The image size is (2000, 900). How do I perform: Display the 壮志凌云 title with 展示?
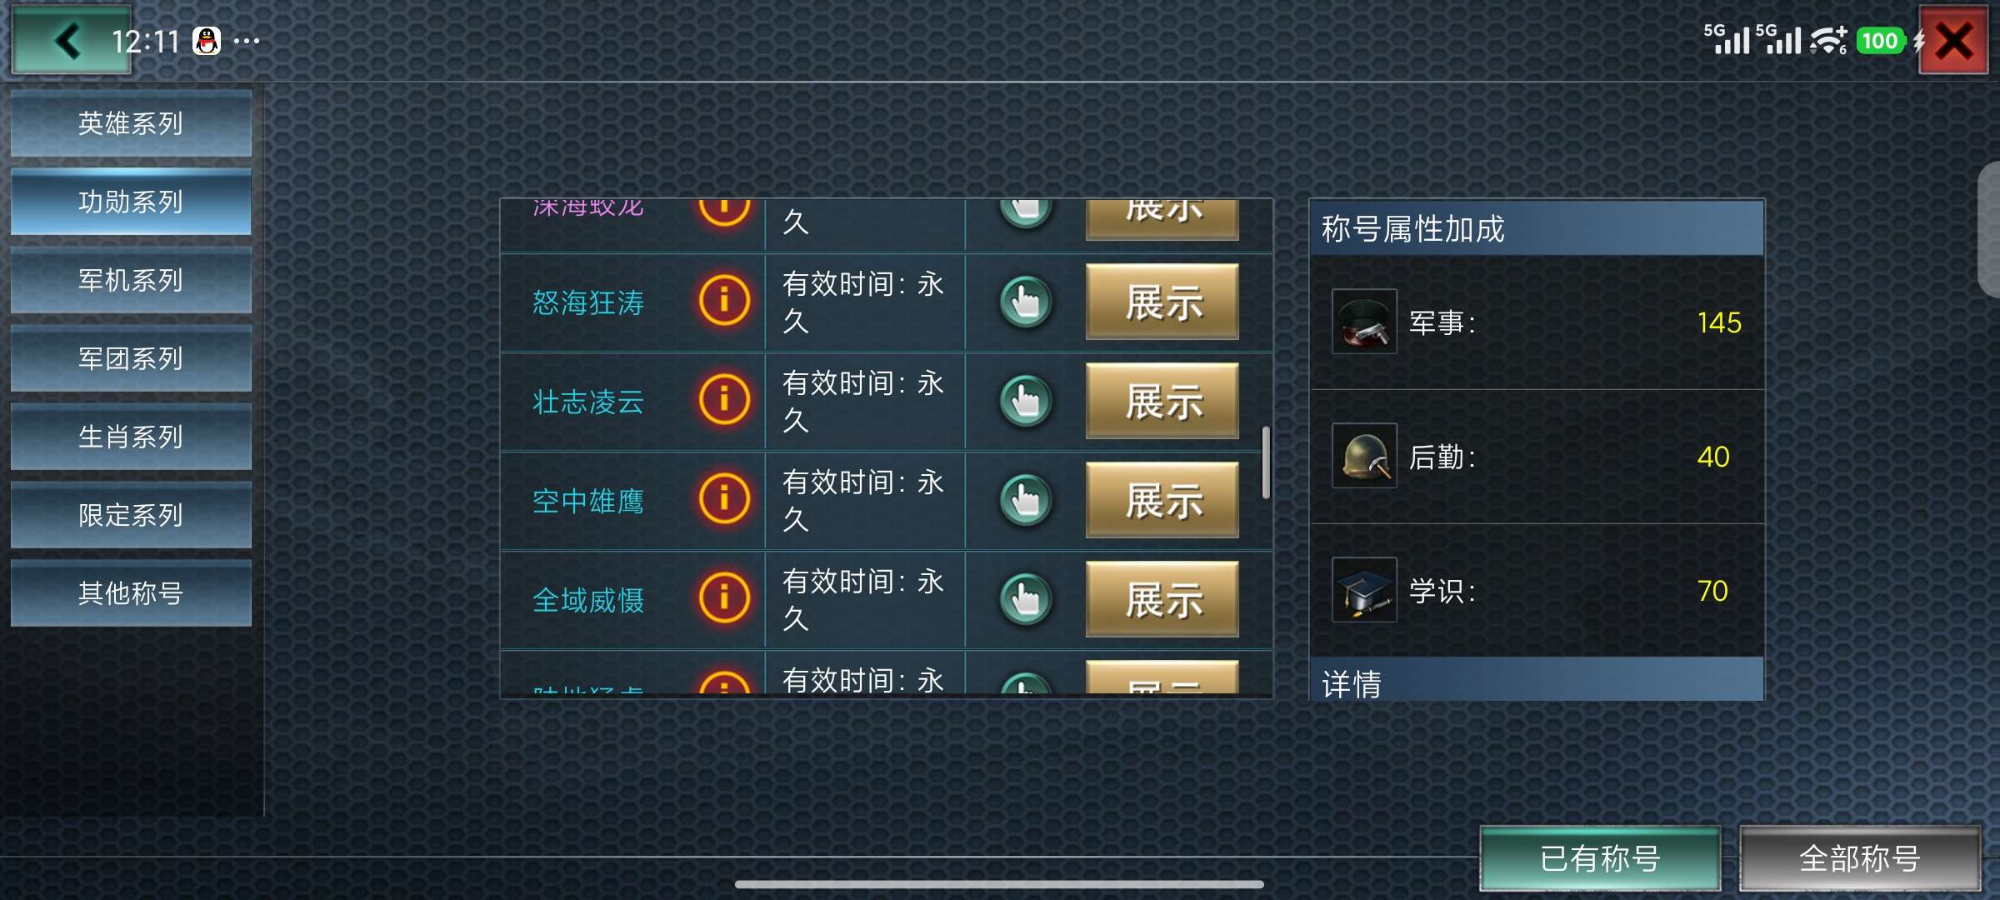1162,401
